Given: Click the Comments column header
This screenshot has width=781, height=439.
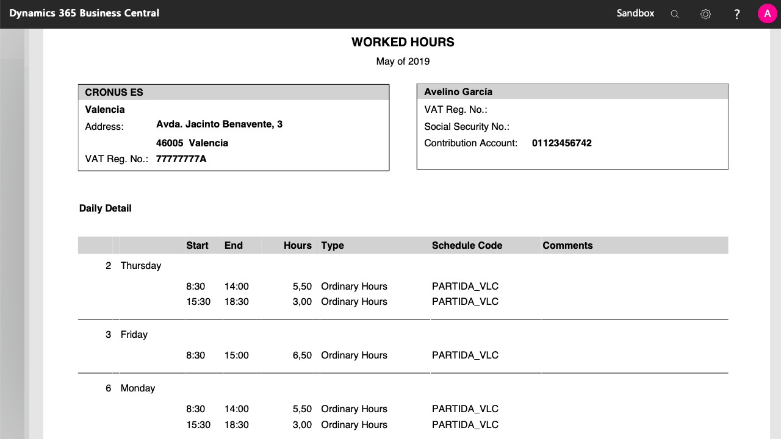Looking at the screenshot, I should click(x=567, y=246).
